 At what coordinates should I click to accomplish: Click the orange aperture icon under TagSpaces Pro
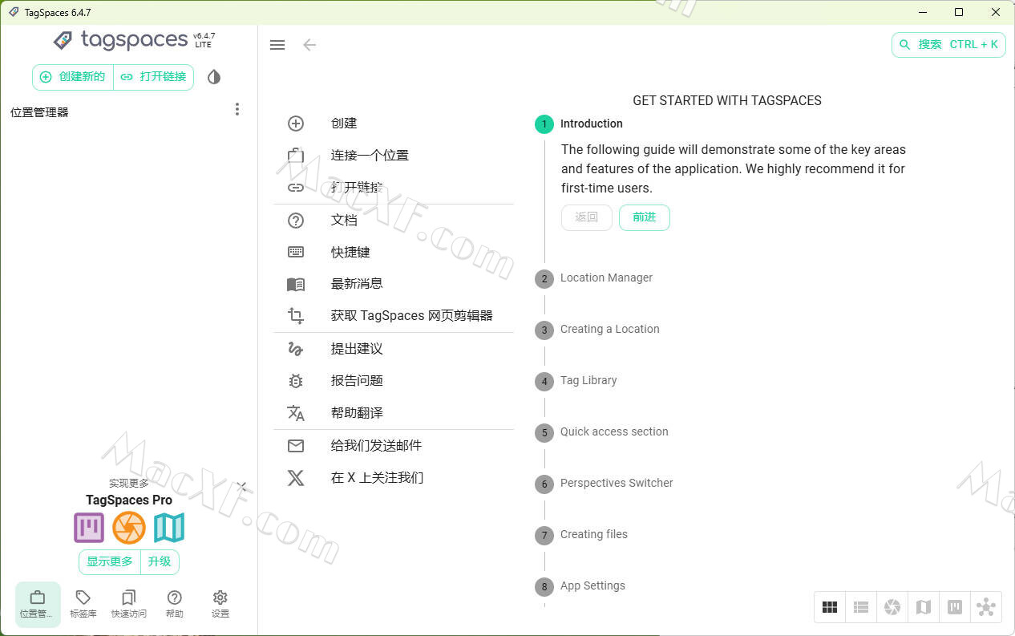coord(129,528)
